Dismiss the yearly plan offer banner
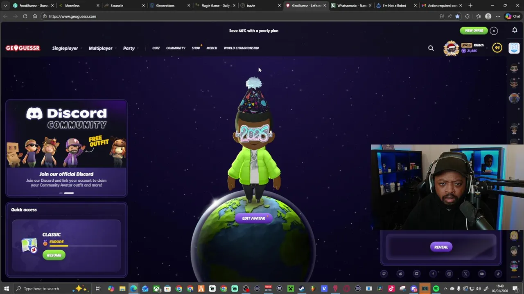The image size is (524, 294). click(494, 31)
